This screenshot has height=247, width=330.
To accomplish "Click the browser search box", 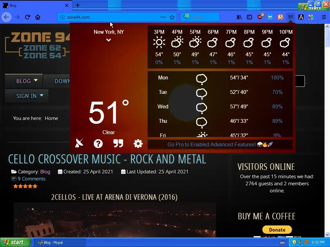I will click(x=200, y=17).
